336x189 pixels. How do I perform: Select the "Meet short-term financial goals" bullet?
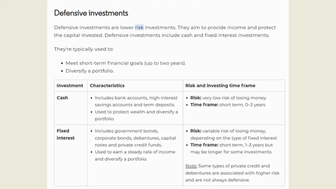point(125,63)
